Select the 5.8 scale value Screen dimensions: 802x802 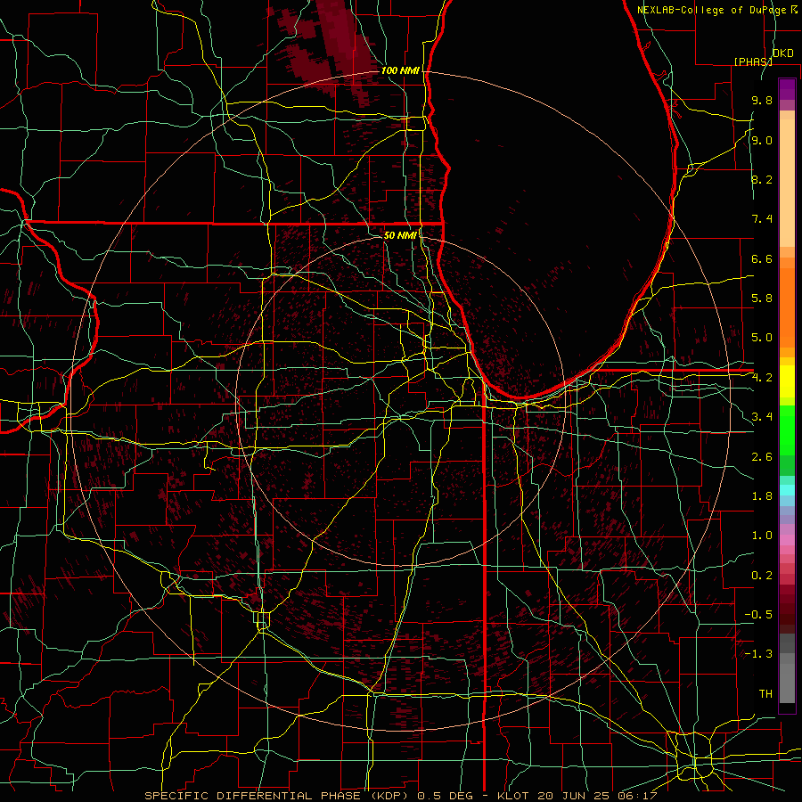click(762, 298)
